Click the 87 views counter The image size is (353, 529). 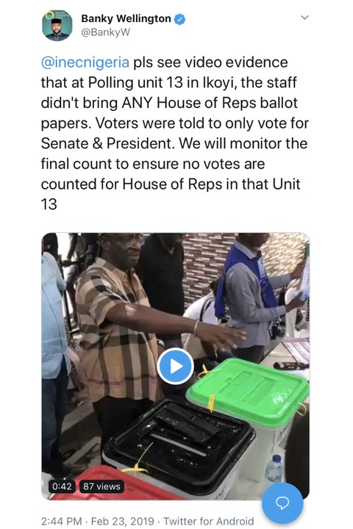(101, 486)
